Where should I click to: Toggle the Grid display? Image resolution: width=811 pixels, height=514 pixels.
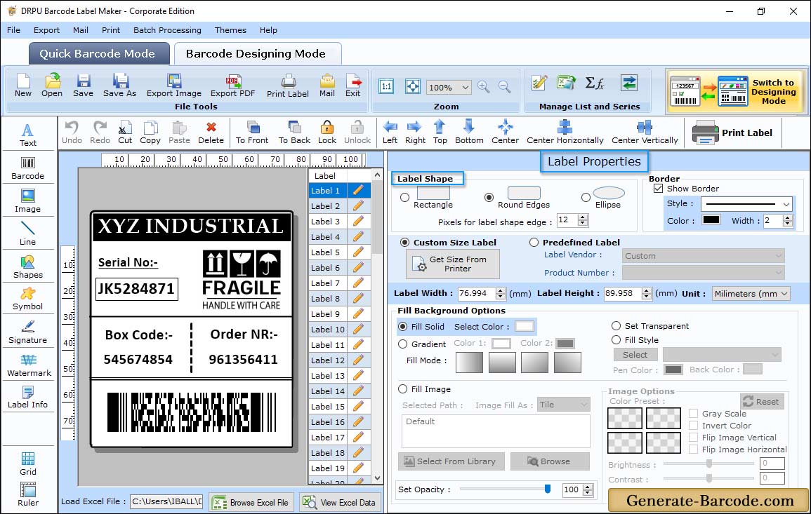point(28,464)
